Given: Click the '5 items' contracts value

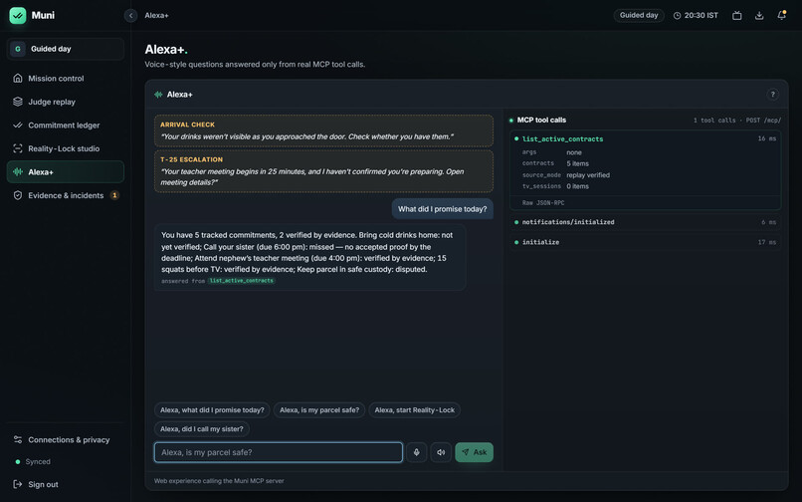Looking at the screenshot, I should [577, 163].
